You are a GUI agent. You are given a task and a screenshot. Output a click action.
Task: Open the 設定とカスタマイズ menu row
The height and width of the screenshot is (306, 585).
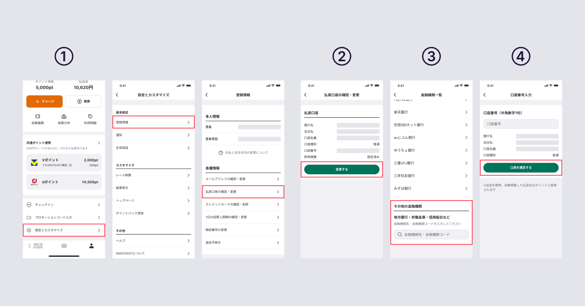click(64, 230)
